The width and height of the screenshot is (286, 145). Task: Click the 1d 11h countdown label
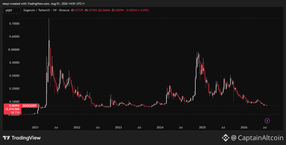15,112
